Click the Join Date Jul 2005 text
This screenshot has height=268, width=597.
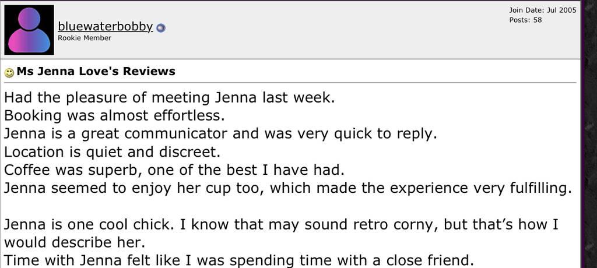click(543, 10)
